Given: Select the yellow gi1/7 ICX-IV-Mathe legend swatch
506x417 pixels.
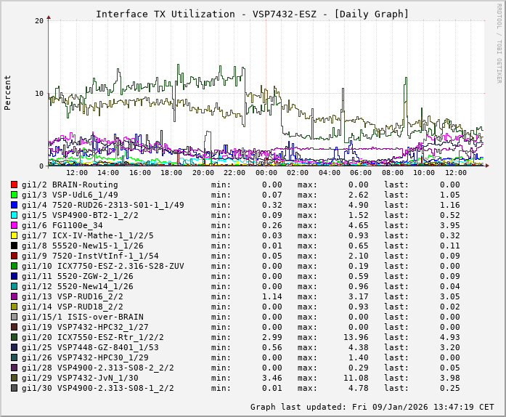Looking at the screenshot, I should pyautogui.click(x=14, y=235).
